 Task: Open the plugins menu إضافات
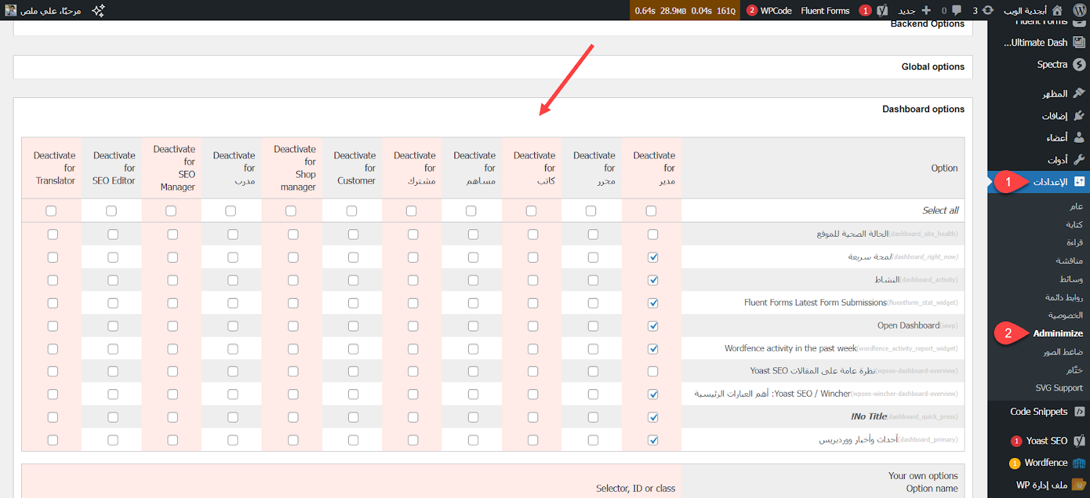1055,116
